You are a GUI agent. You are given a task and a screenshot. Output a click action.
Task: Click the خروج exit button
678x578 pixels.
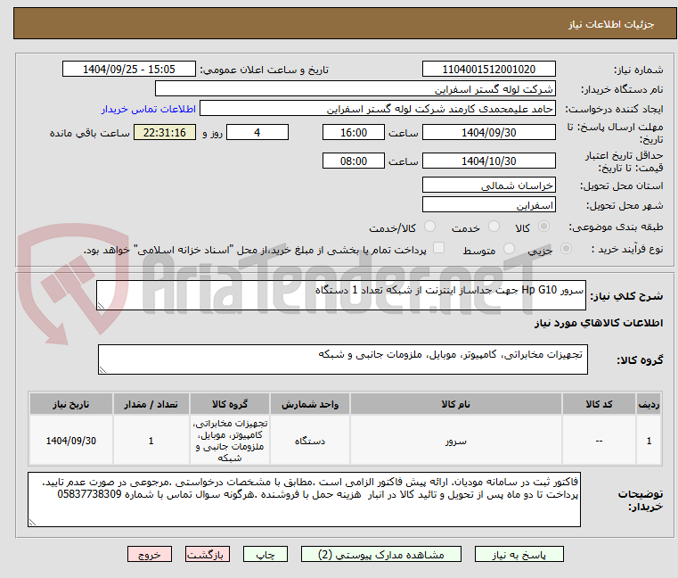(x=149, y=554)
